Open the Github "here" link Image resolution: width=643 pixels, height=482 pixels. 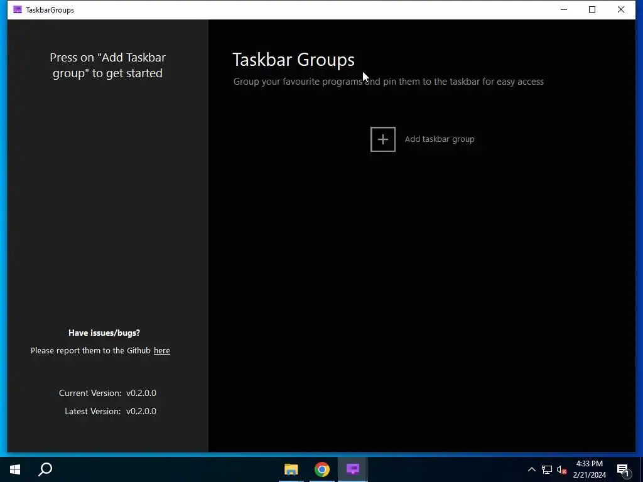tap(161, 350)
